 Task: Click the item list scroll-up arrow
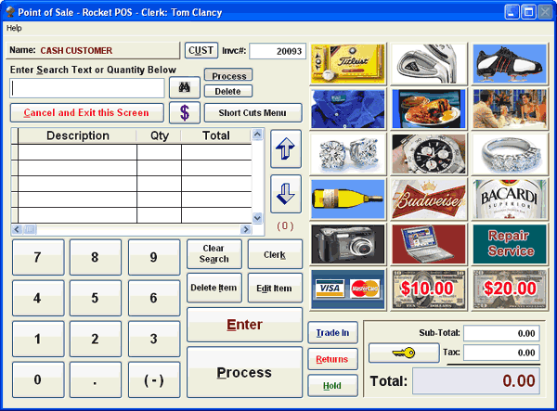[x=257, y=135]
